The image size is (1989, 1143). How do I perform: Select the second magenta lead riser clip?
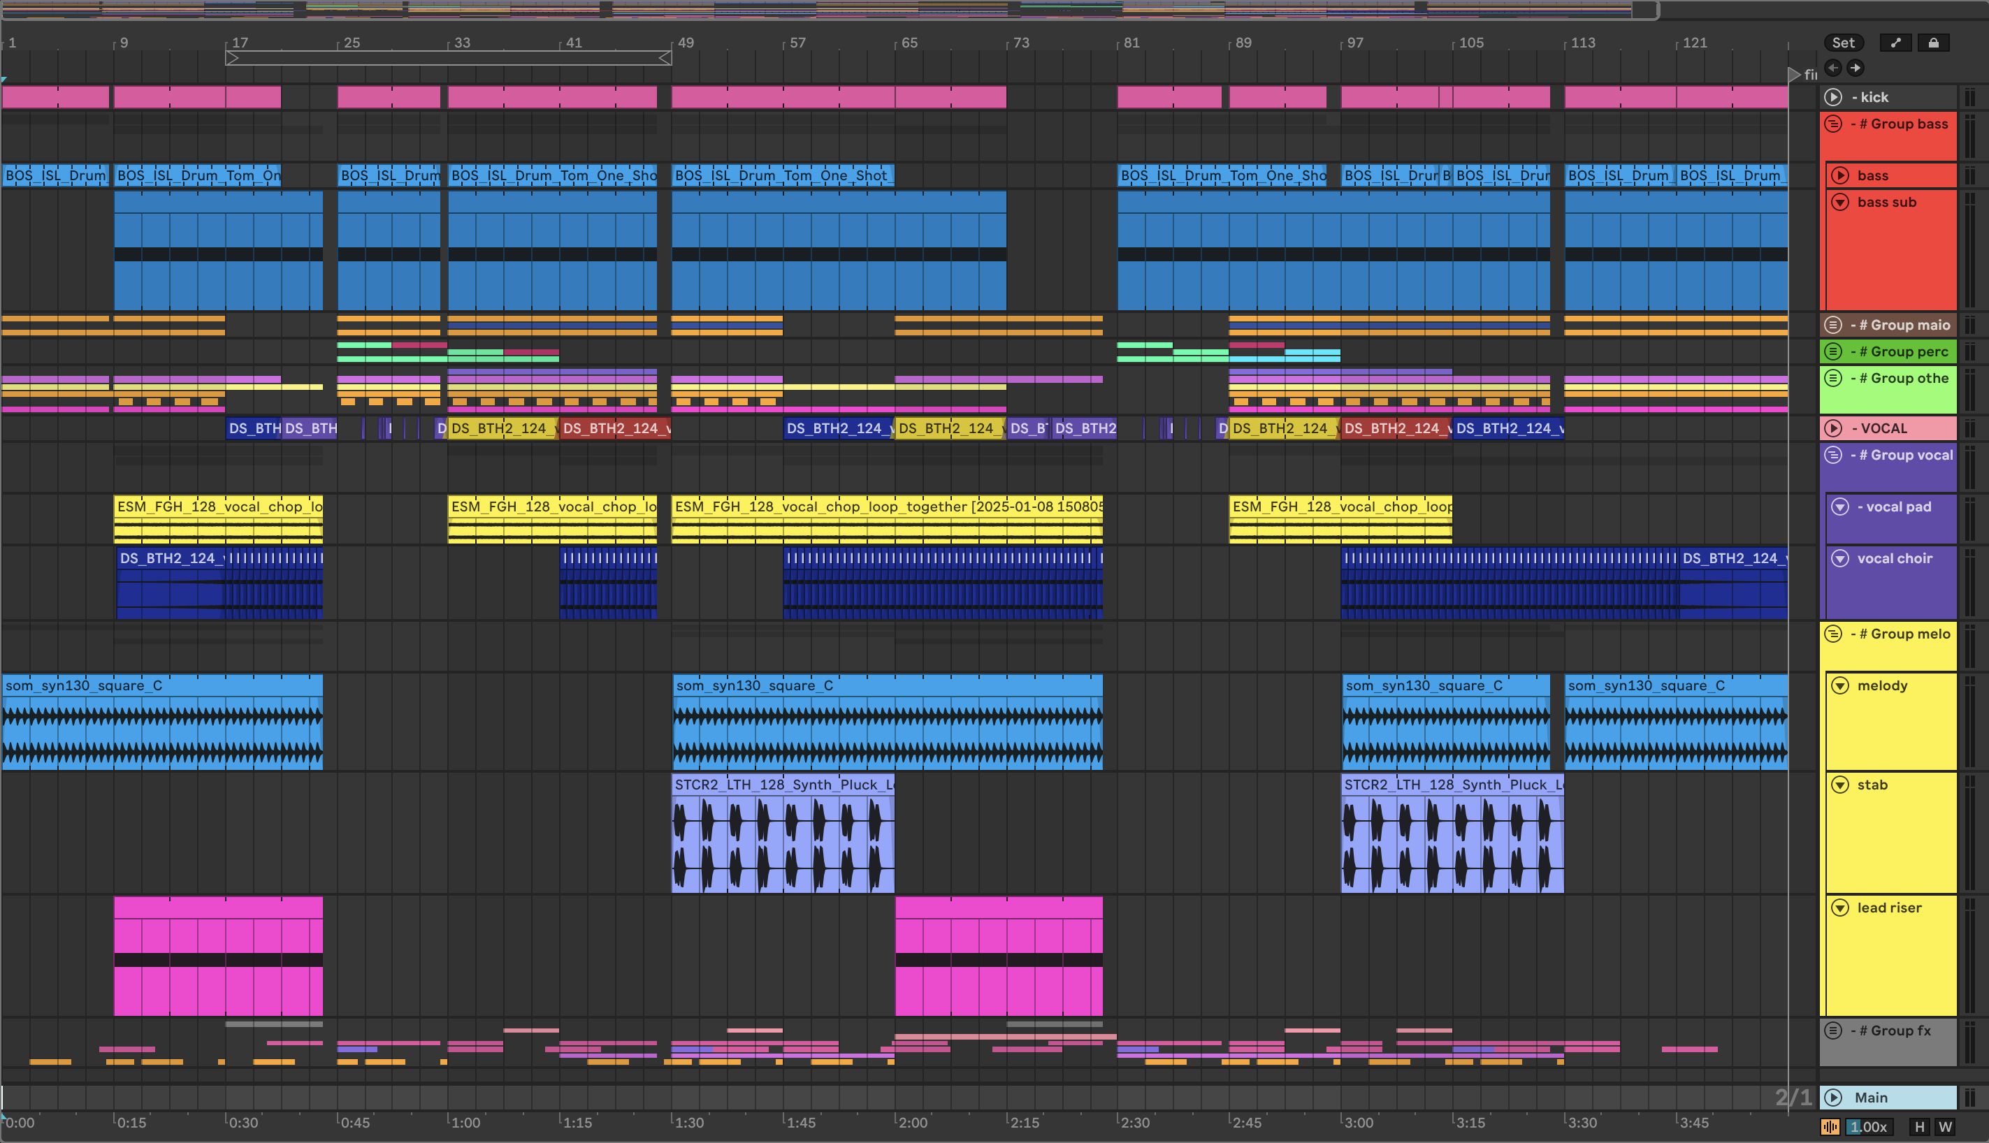[x=999, y=956]
